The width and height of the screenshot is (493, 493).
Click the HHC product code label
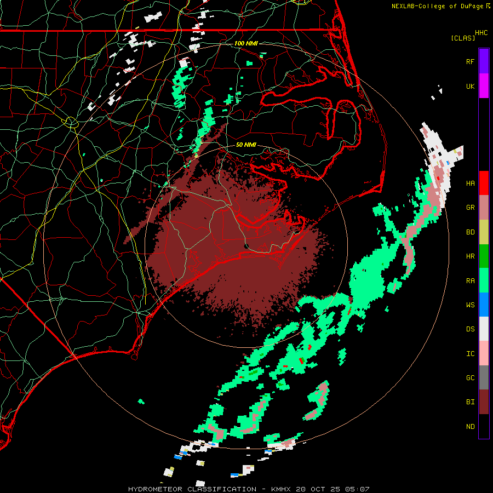(481, 33)
